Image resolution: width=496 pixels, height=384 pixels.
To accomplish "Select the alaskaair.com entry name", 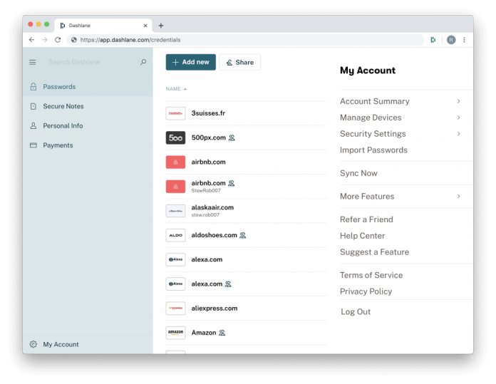I will click(x=212, y=207).
